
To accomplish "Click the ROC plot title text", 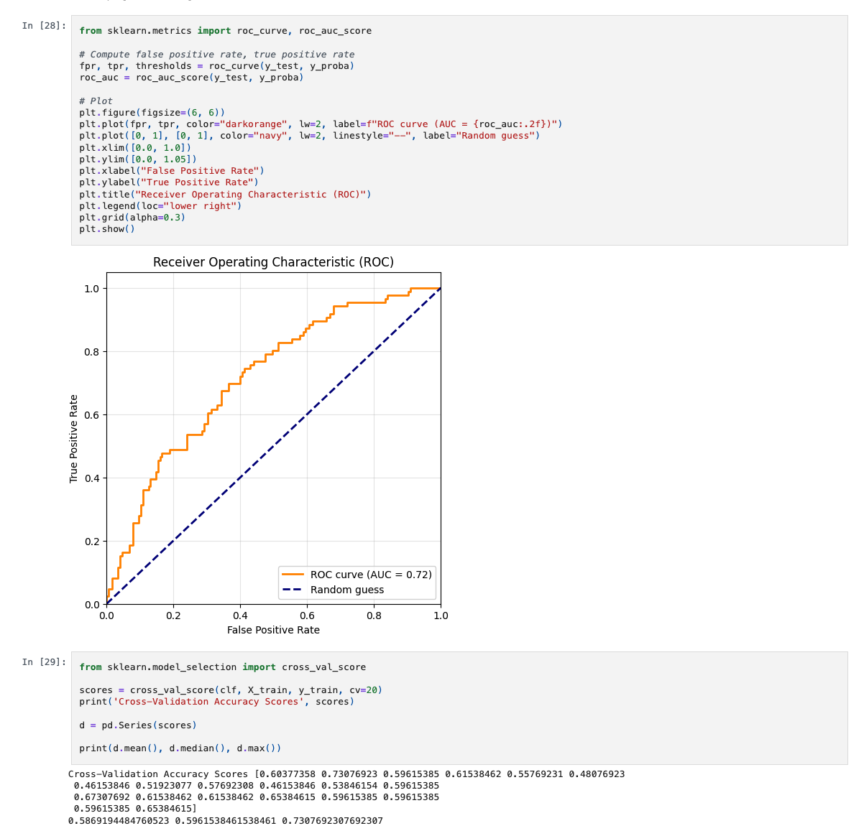I will (x=273, y=262).
